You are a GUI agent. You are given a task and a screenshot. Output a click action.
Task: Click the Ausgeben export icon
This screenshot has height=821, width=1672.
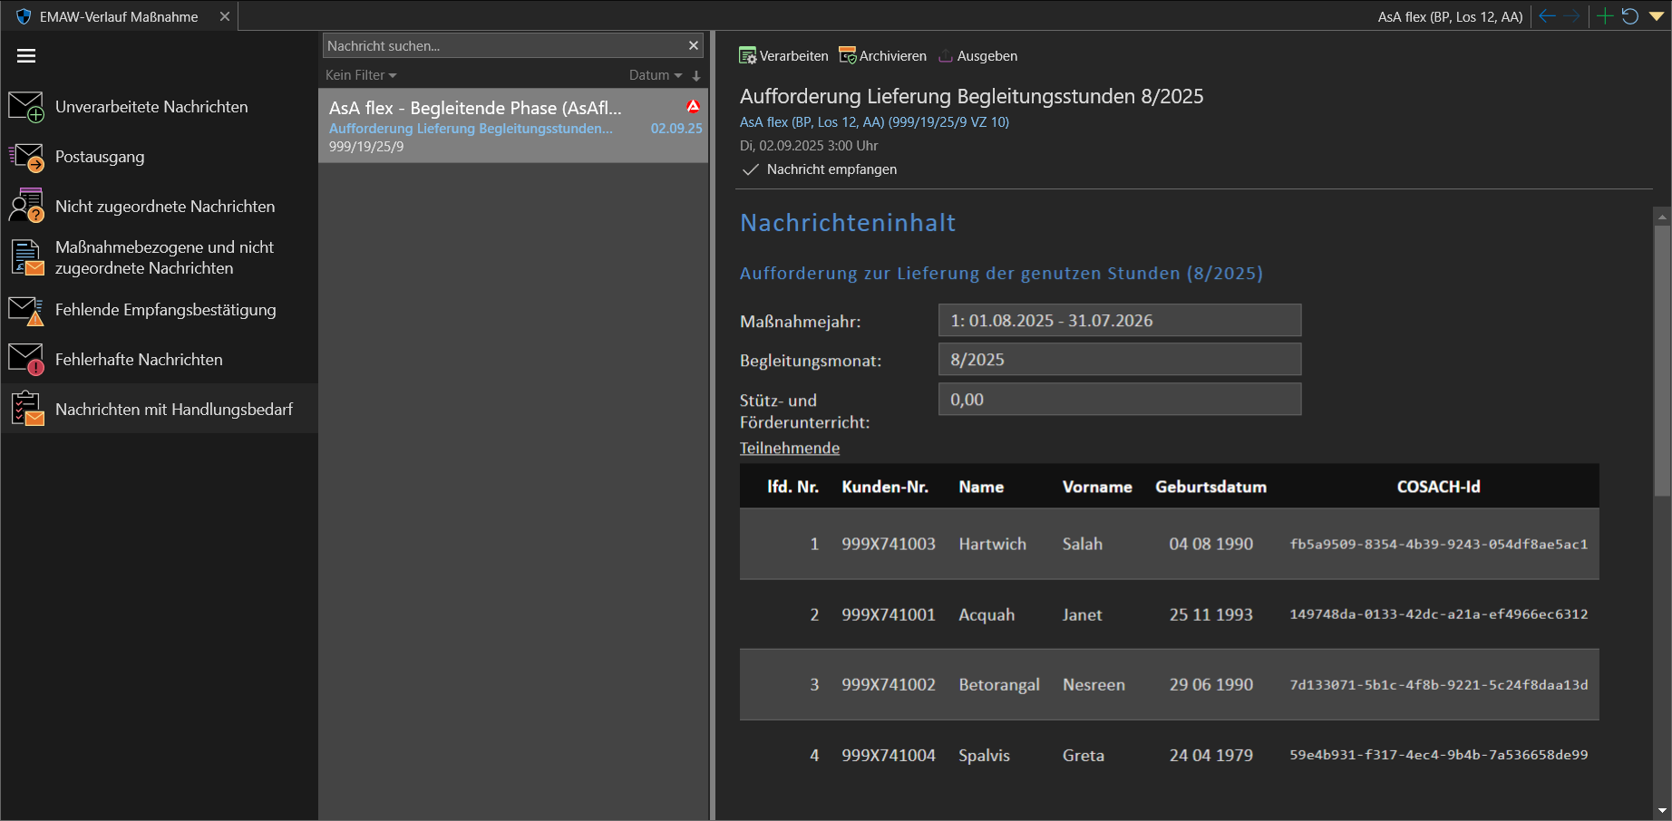(x=946, y=56)
